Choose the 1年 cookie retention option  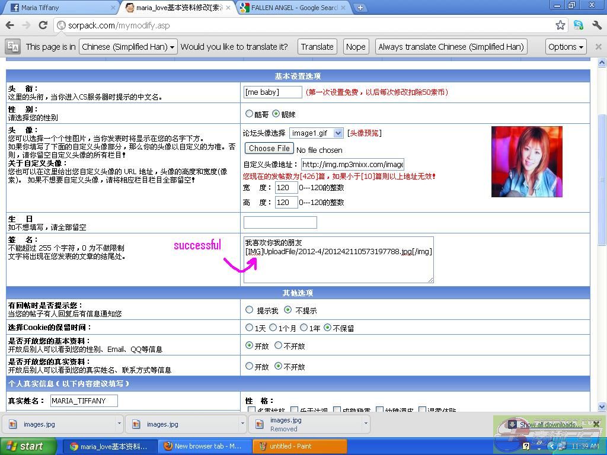[303, 328]
